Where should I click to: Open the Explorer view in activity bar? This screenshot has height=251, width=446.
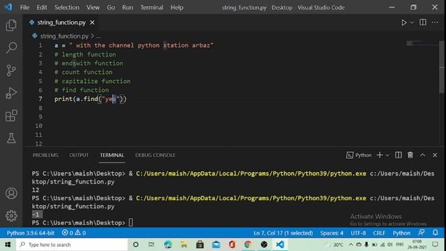pos(11,25)
